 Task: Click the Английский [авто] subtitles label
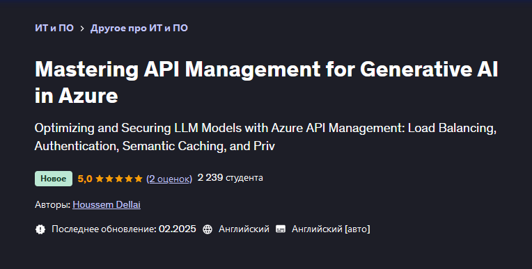click(x=331, y=229)
